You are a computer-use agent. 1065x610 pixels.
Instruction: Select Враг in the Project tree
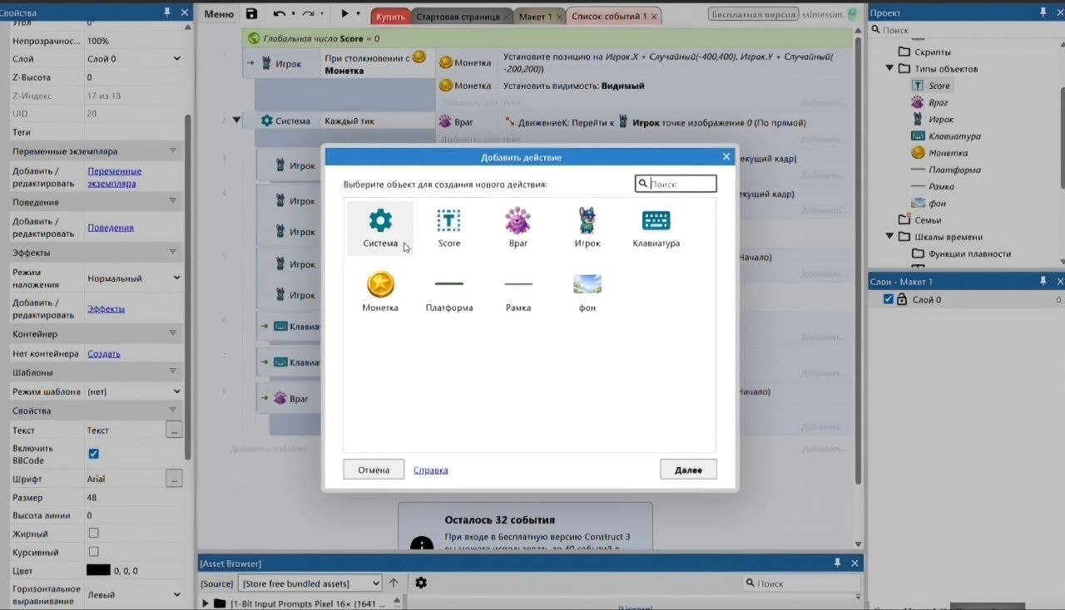(939, 102)
